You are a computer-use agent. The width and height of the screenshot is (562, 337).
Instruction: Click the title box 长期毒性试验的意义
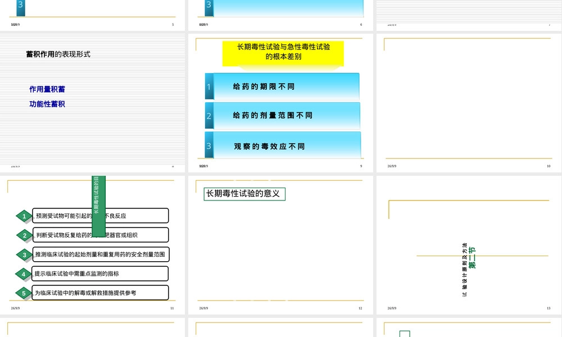[x=244, y=194]
